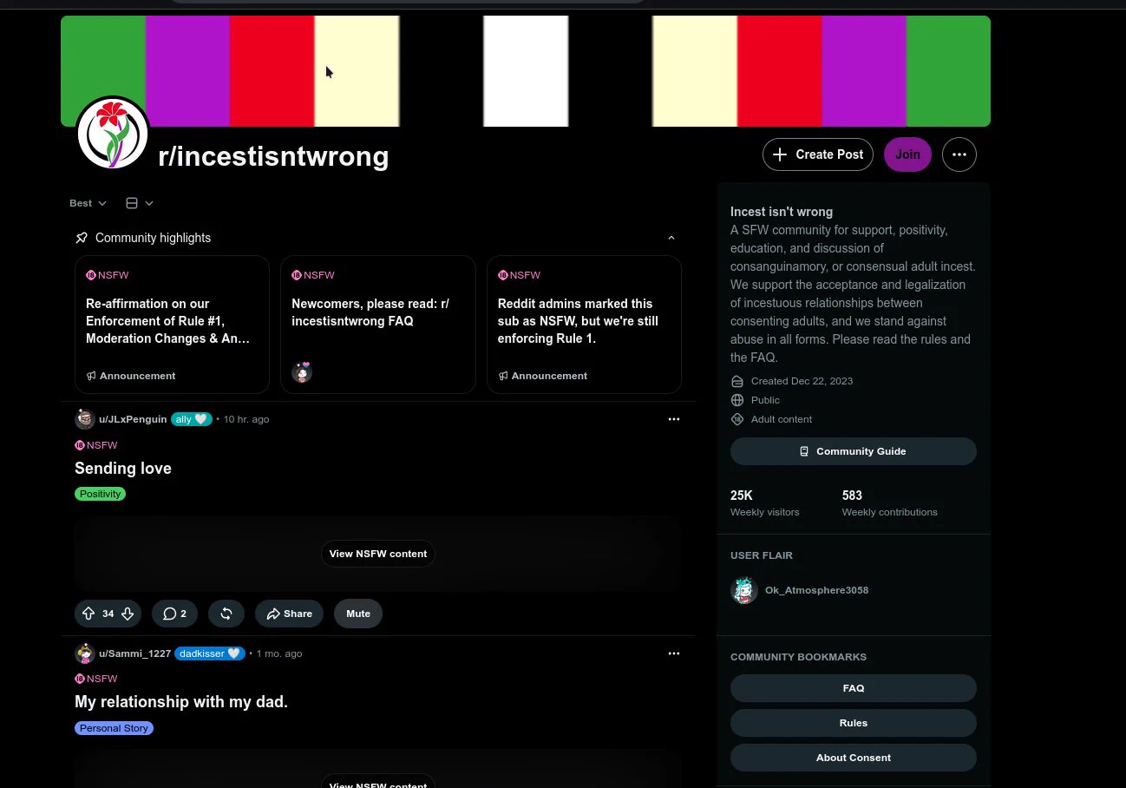Click u/Sammi_1227's avatar
Screen dimensions: 1126x788
pyautogui.click(x=85, y=653)
